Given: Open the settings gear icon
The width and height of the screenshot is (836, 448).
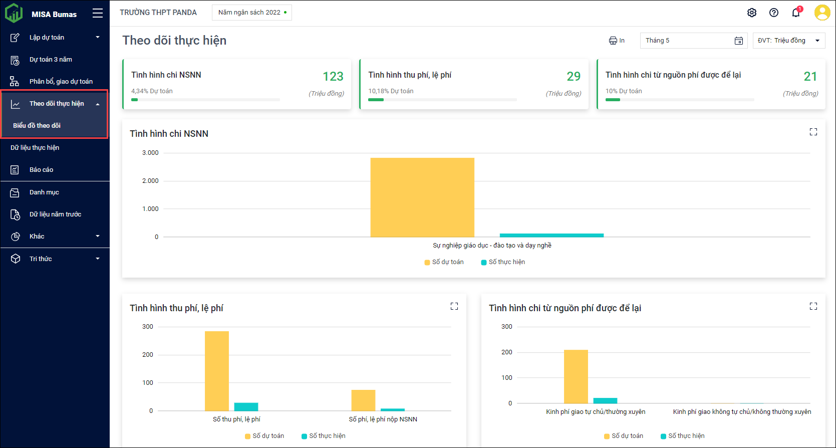Looking at the screenshot, I should pos(751,13).
